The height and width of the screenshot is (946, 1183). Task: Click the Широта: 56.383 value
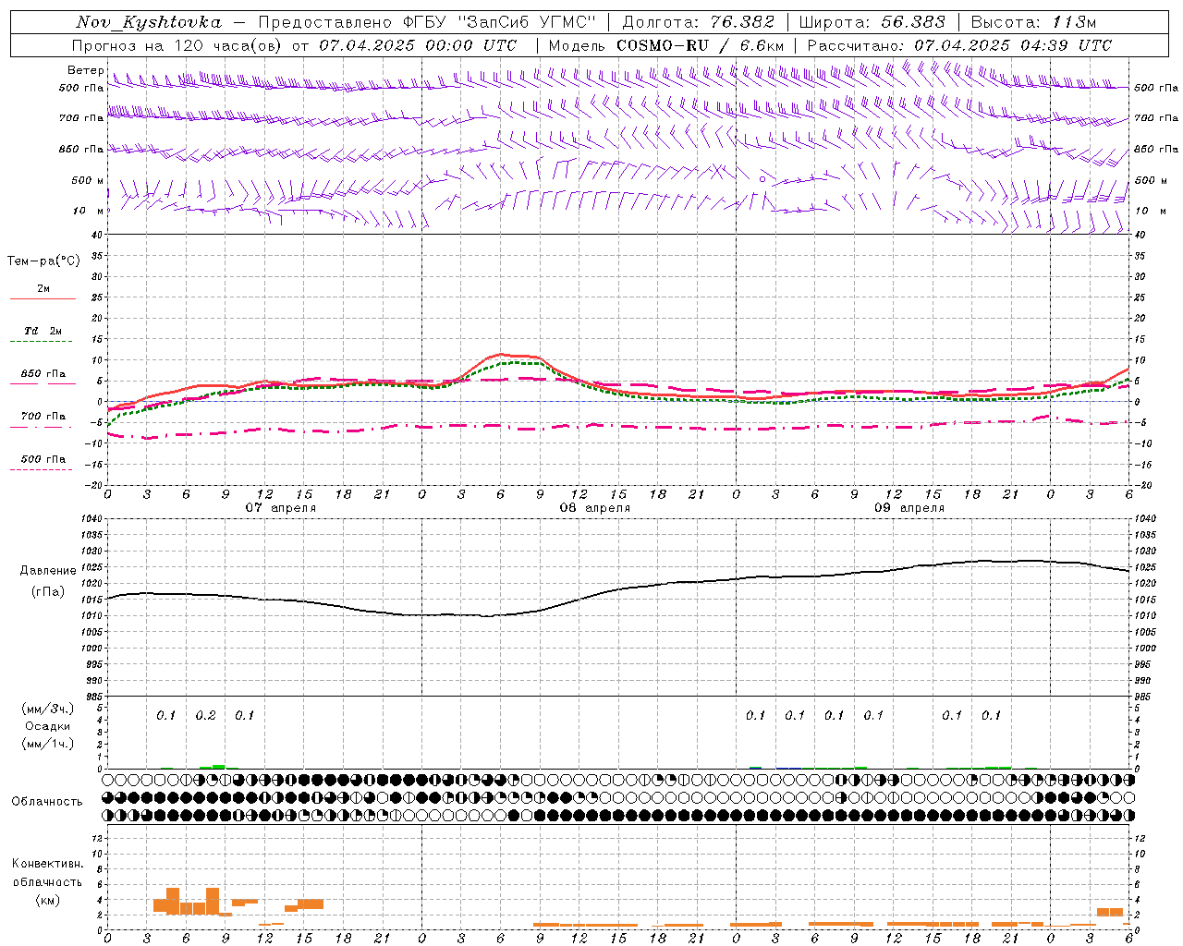pos(872,22)
